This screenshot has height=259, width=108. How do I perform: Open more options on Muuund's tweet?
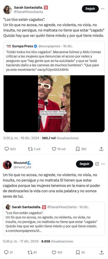pos(103,164)
